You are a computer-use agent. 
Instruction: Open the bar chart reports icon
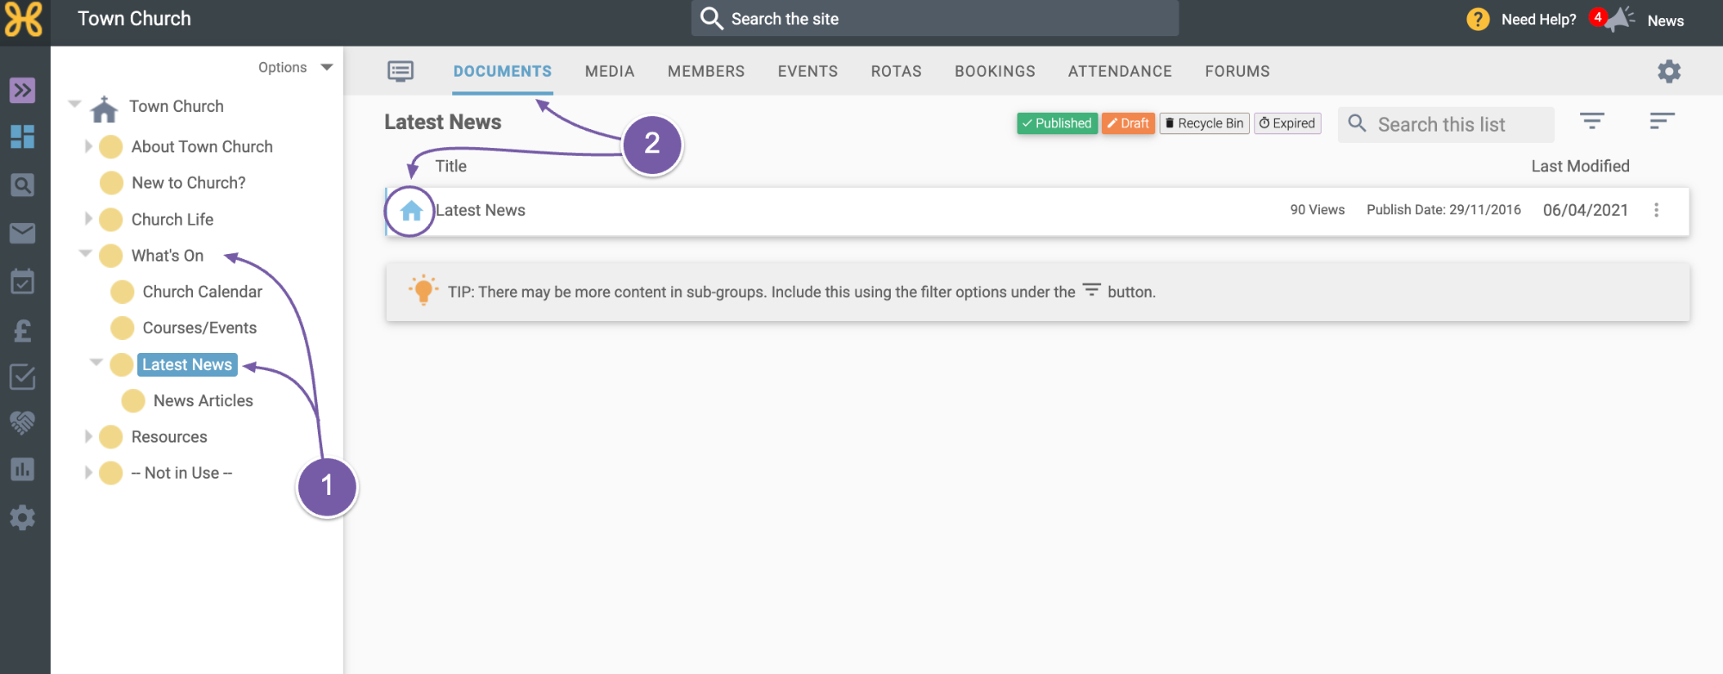pos(22,469)
